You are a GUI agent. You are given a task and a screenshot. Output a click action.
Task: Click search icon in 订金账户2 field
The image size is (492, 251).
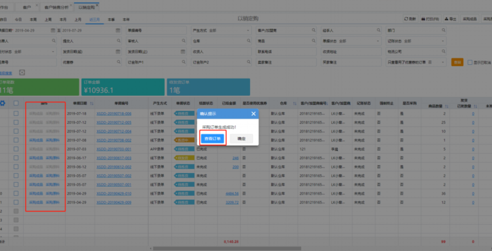249,62
